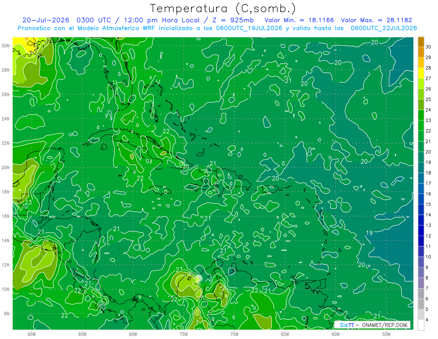The height and width of the screenshot is (339, 438).
Task: Click the 'ONAMET/REP.DOM.' credit label
Action: [385, 325]
